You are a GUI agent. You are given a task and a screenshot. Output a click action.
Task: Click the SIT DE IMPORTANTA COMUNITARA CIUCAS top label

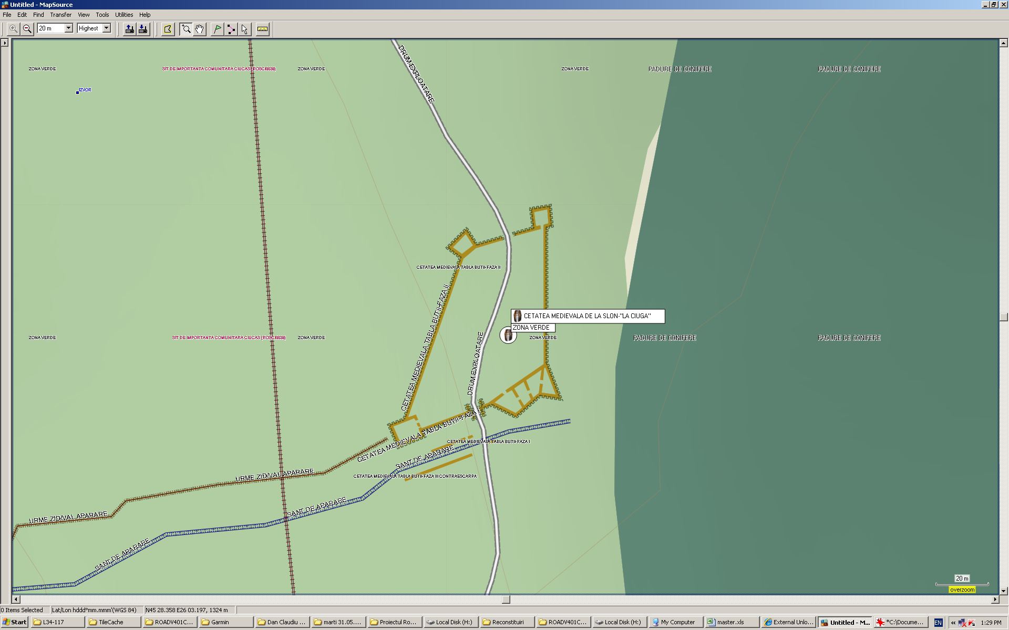tap(219, 69)
